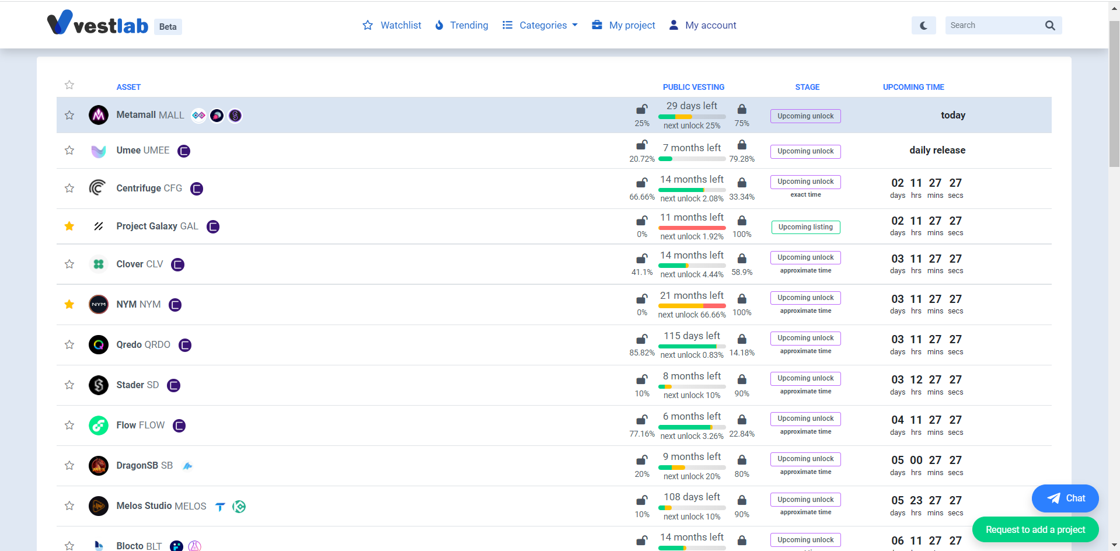Image resolution: width=1120 pixels, height=551 pixels.
Task: Add Clover CLV to watchlist star
Action: point(69,264)
